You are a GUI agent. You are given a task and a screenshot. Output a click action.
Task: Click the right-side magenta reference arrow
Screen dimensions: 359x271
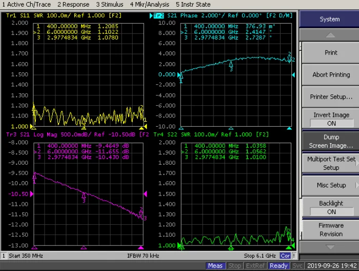click(145, 194)
